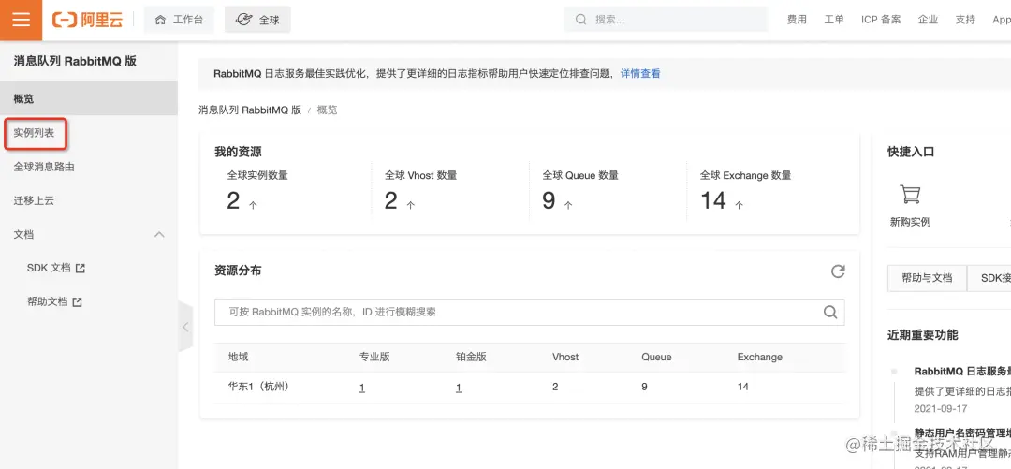Open the 全球 region selector

pos(258,20)
